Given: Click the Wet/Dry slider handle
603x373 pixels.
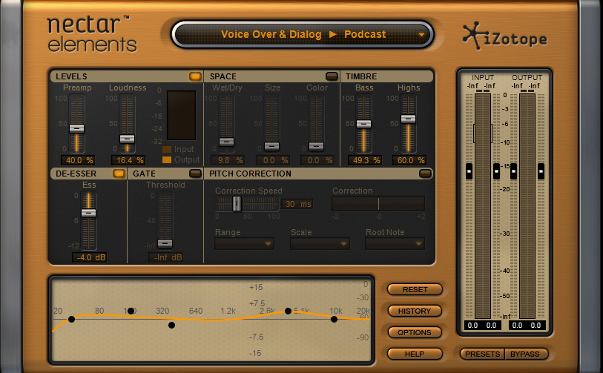Looking at the screenshot, I should (x=226, y=142).
